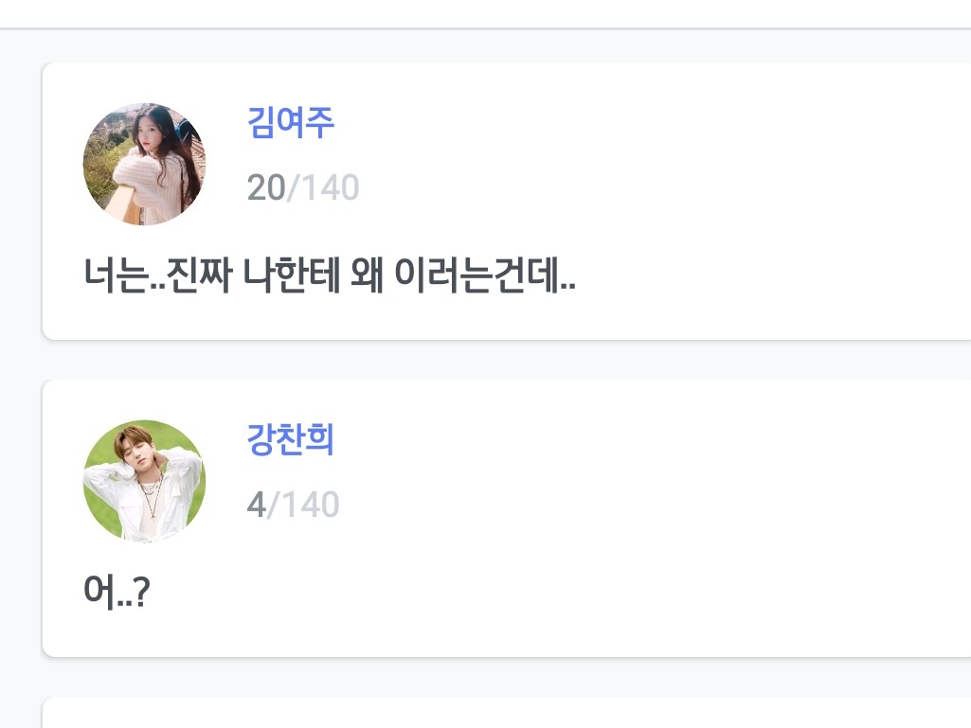Click 강찬희's profile avatar
The image size is (971, 728).
point(144,481)
